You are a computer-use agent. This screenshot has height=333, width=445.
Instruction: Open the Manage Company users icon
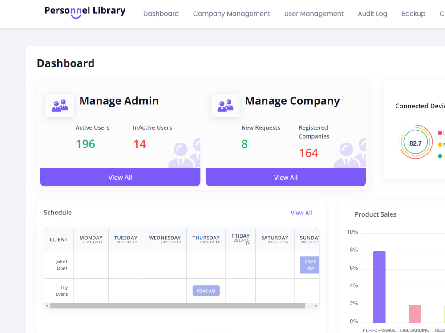225,106
